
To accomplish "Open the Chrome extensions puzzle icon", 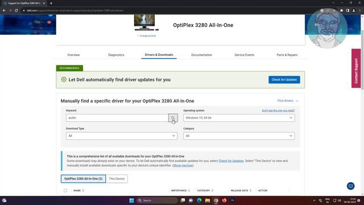I will coord(341,10).
